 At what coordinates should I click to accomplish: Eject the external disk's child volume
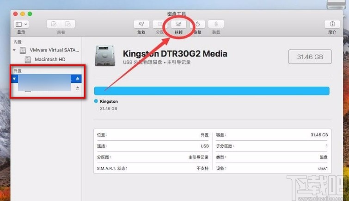point(78,88)
